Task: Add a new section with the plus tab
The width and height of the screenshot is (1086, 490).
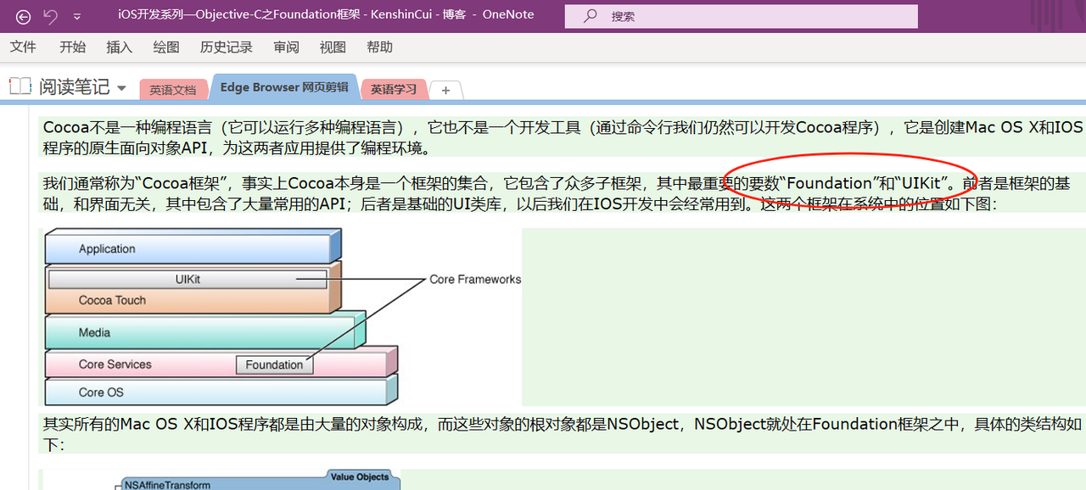Action: pos(445,90)
